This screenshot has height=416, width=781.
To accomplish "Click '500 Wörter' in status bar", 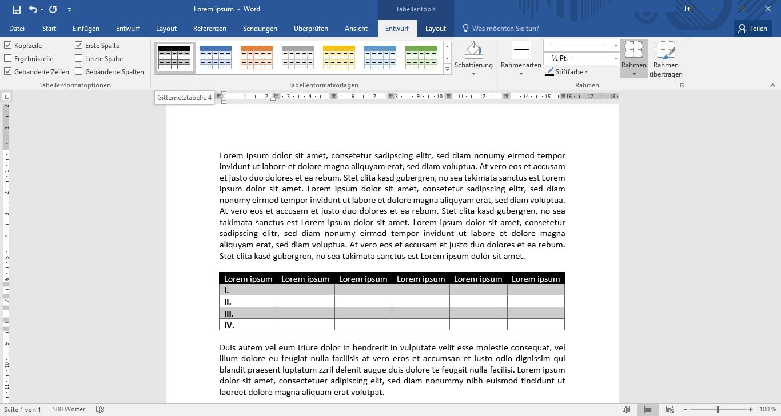I will [x=69, y=409].
